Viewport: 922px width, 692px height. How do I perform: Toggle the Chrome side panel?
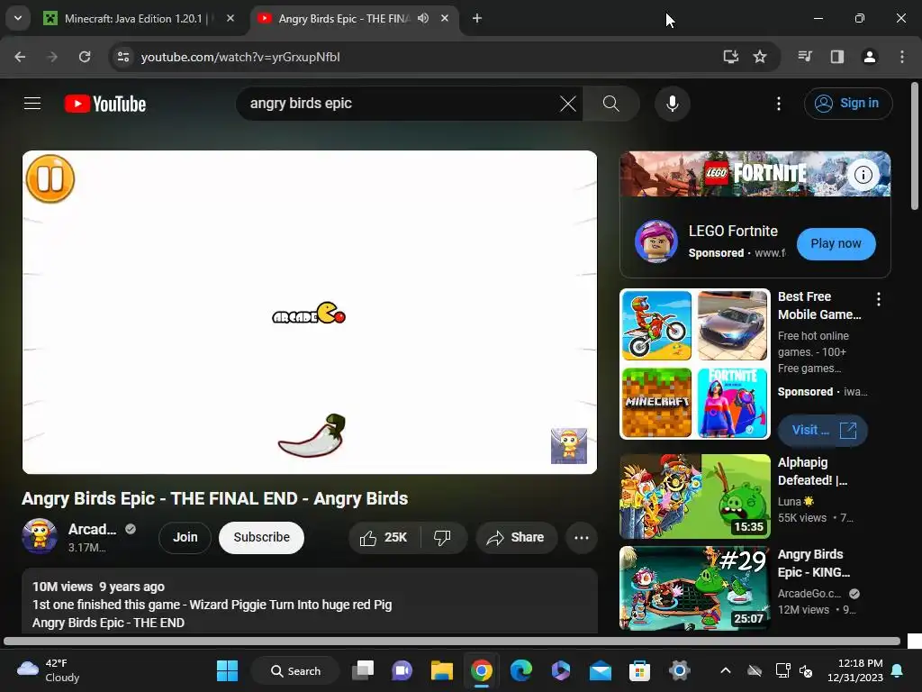[x=836, y=57]
